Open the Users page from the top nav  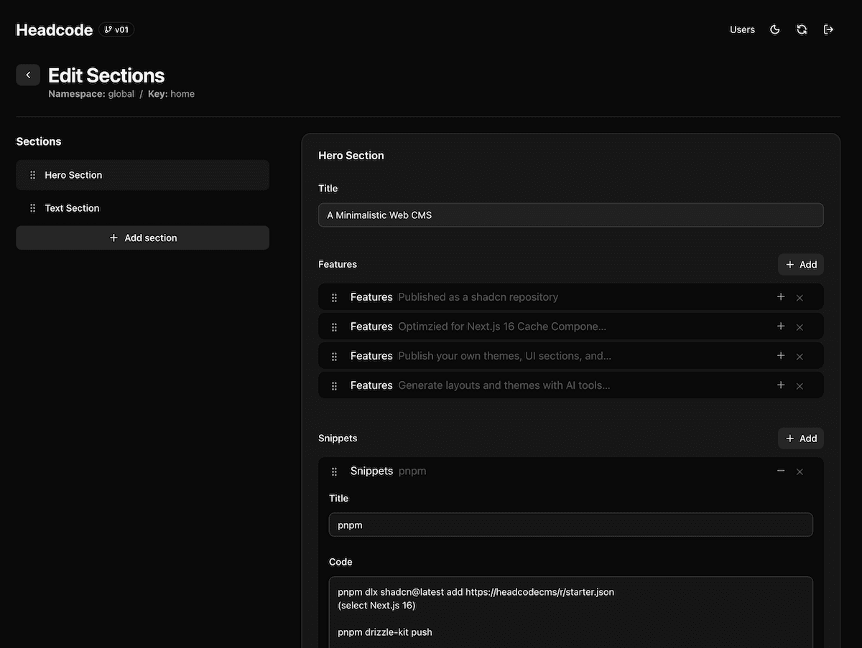click(742, 29)
